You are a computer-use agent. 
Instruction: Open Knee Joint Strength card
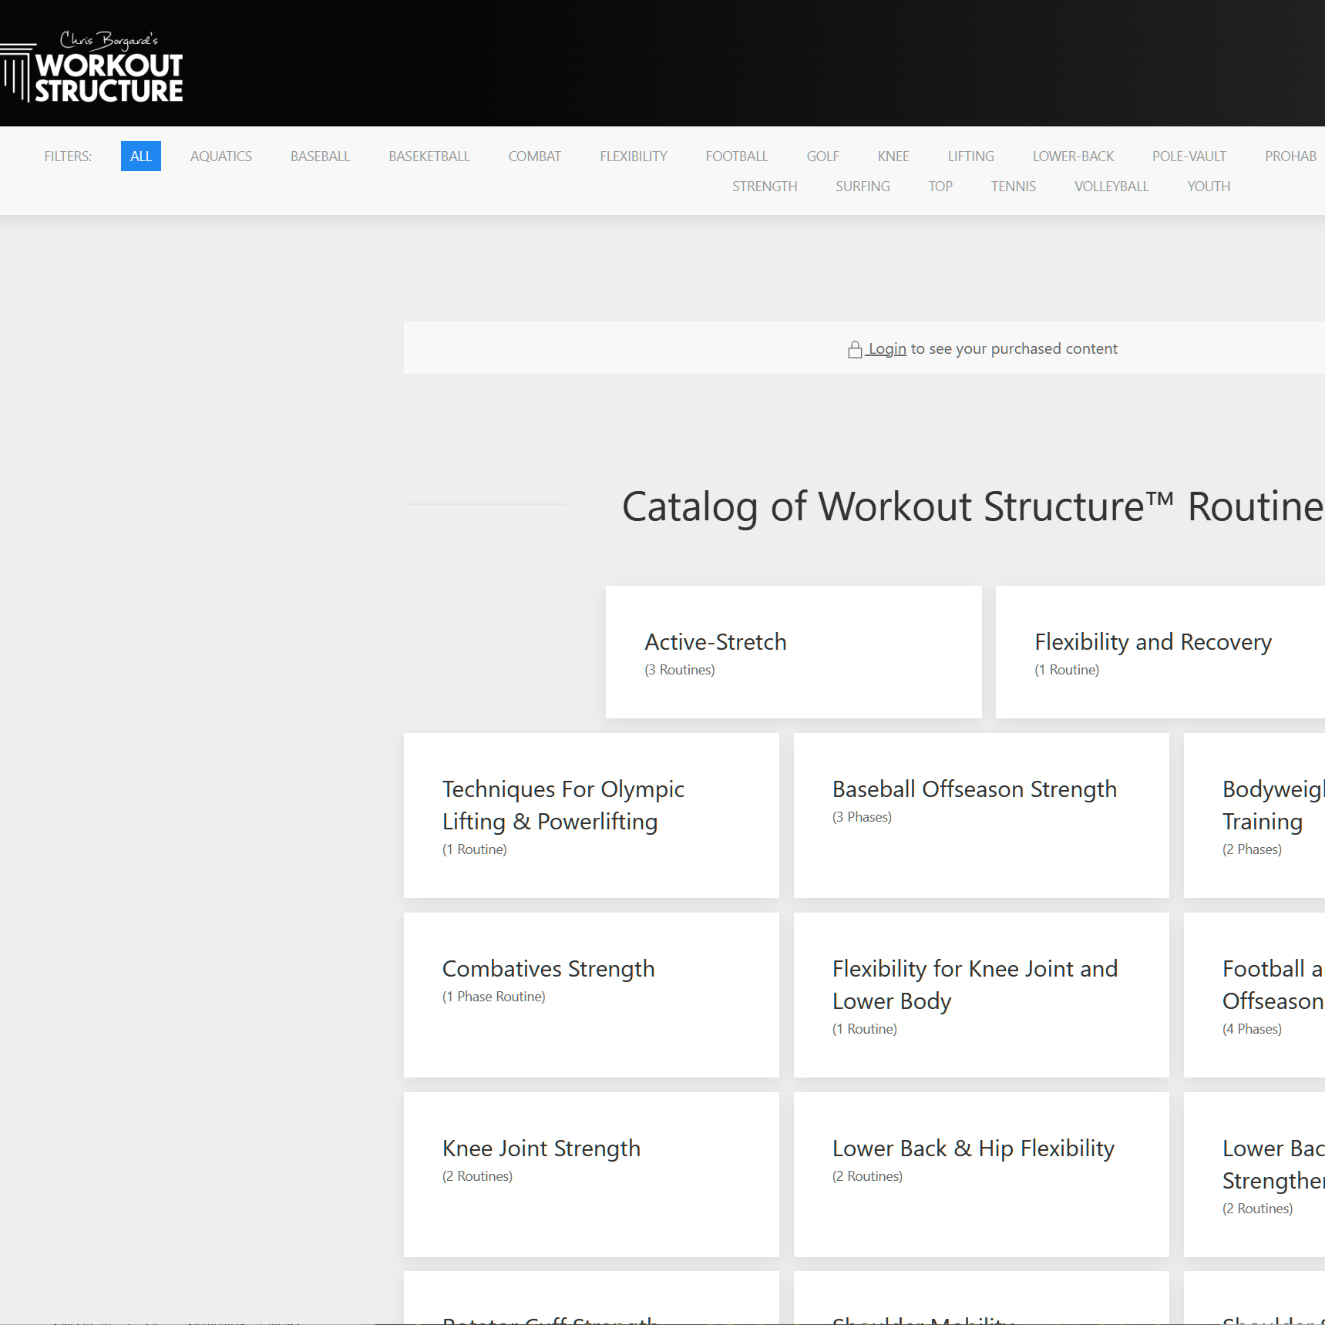pyautogui.click(x=591, y=1174)
